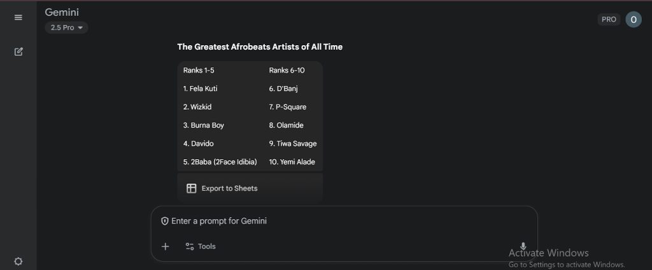Open the Tools menu

point(201,246)
